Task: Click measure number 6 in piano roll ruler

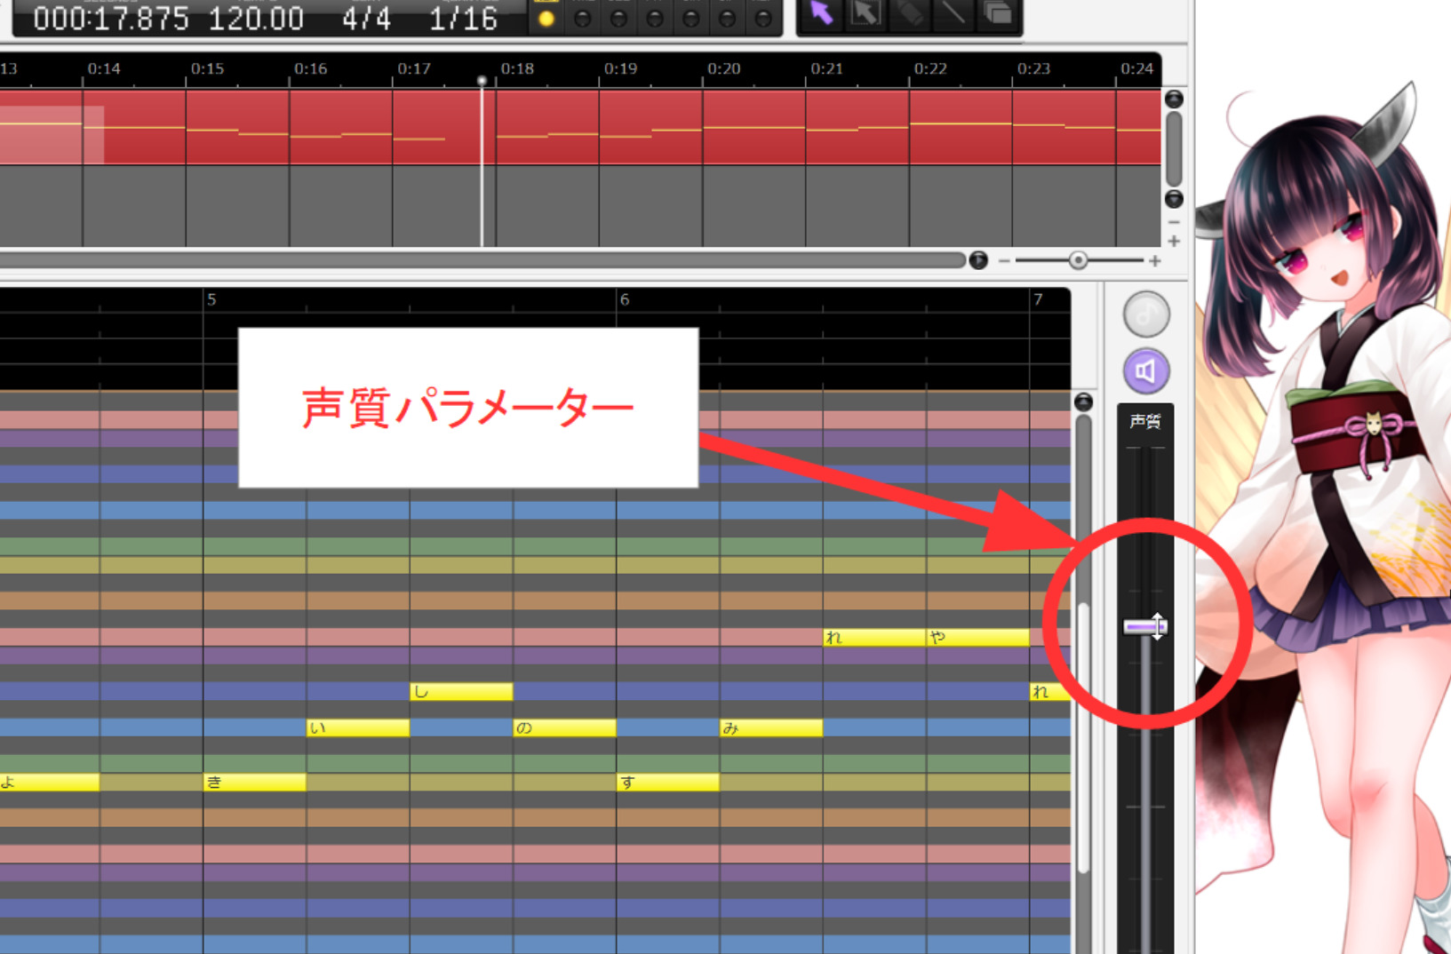Action: coord(625,299)
